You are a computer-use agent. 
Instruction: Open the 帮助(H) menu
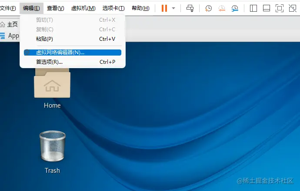(140, 8)
